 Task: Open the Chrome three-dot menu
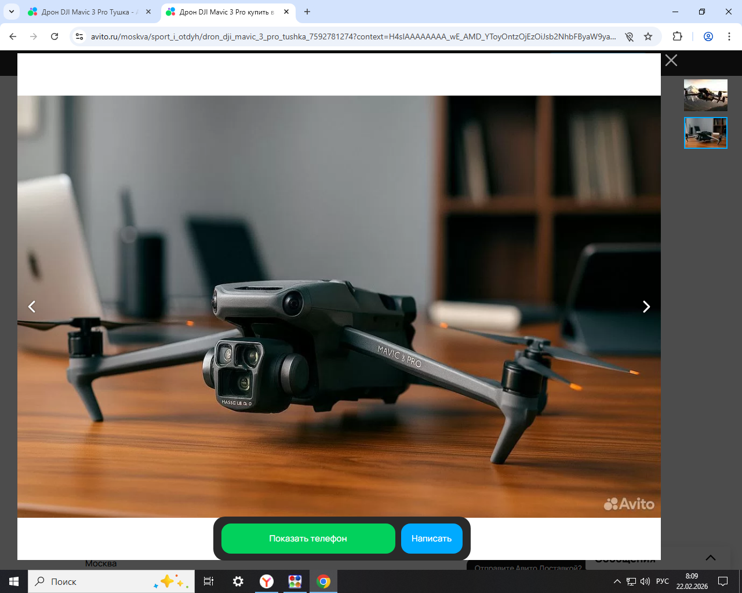(729, 36)
